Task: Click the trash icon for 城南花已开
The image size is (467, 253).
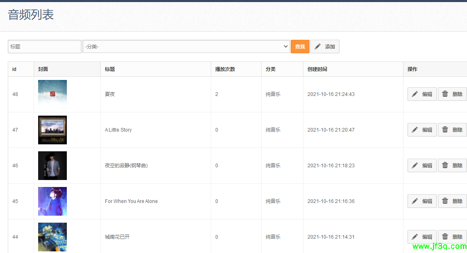Action: (x=445, y=237)
